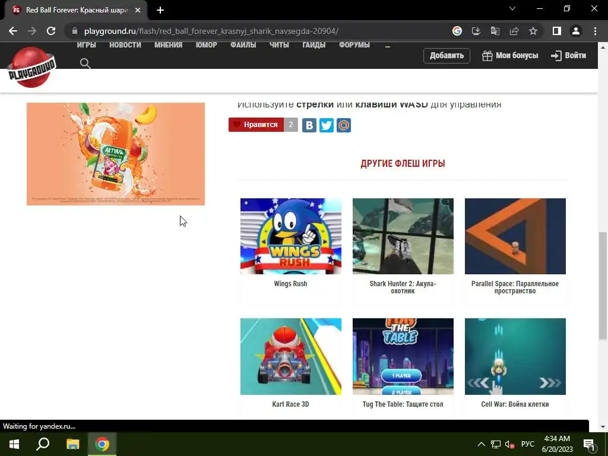This screenshot has width=608, height=456.
Task: Open the Tug The Table game thumbnail
Action: 403,356
